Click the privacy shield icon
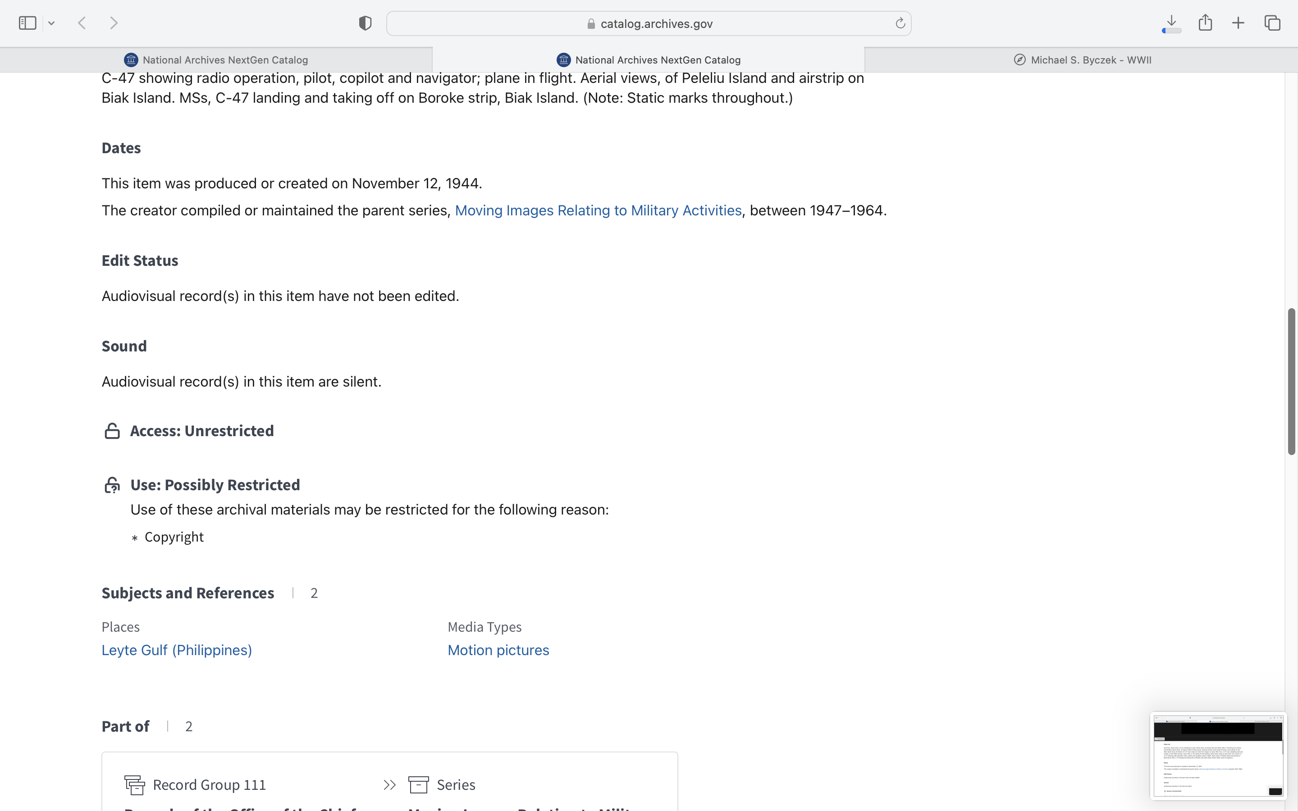1298x811 pixels. (x=365, y=23)
